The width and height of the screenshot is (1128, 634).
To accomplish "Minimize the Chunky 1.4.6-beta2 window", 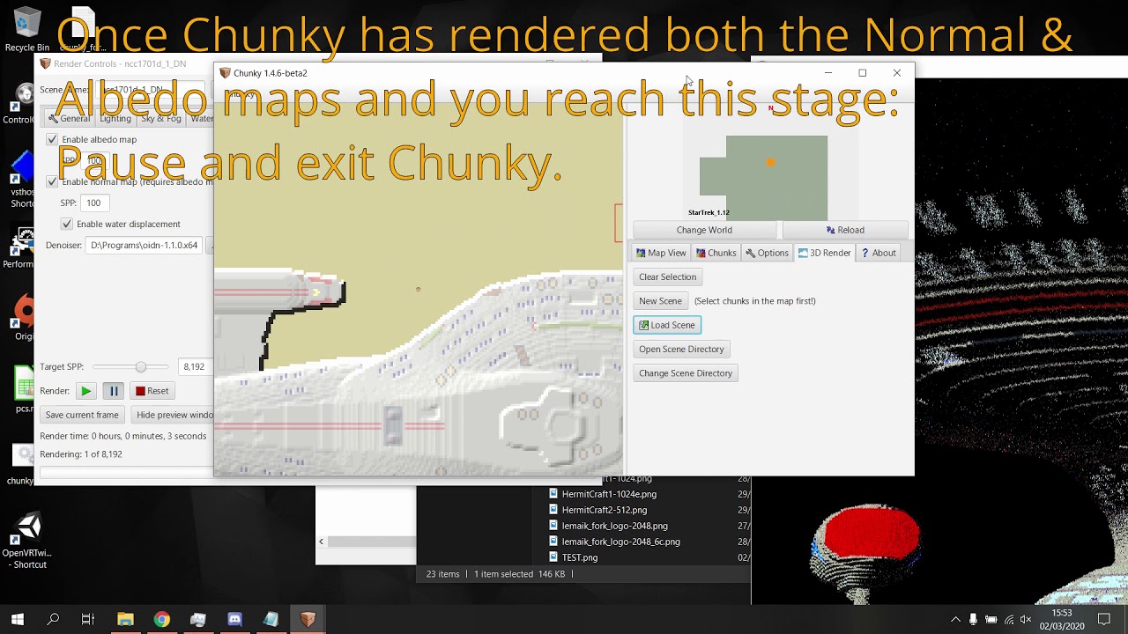I will coord(827,73).
